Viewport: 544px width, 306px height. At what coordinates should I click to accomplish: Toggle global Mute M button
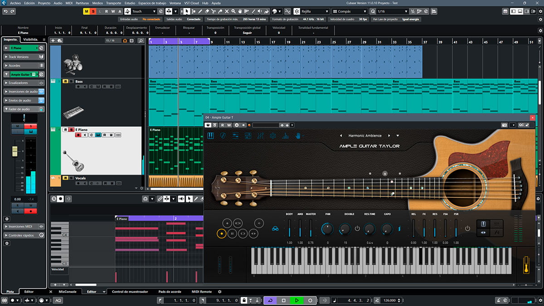click(x=87, y=11)
